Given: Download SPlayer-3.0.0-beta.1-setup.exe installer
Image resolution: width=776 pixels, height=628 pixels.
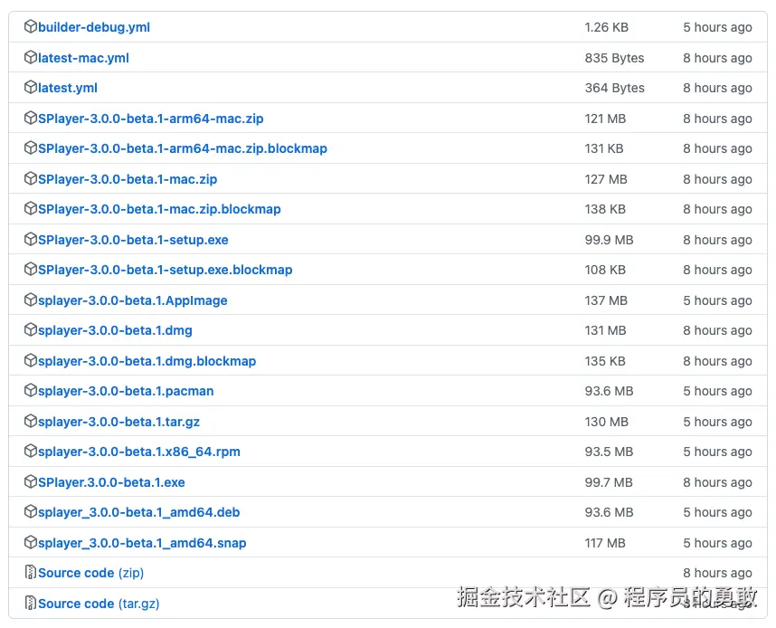Looking at the screenshot, I should pyautogui.click(x=133, y=240).
